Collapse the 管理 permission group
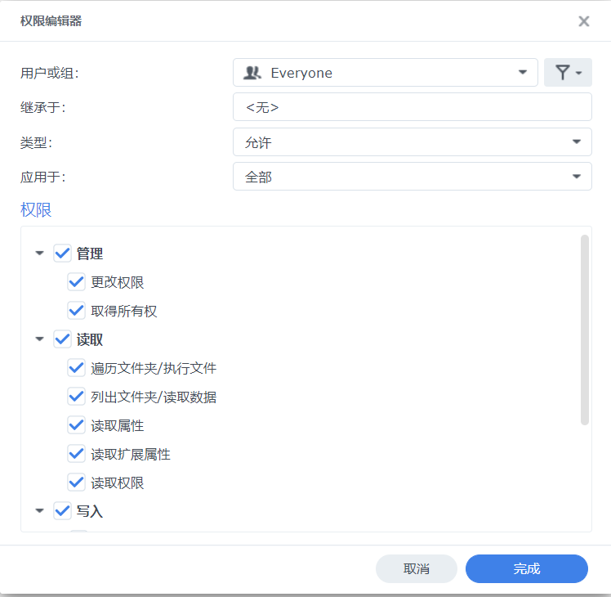The height and width of the screenshot is (597, 611). tap(40, 254)
